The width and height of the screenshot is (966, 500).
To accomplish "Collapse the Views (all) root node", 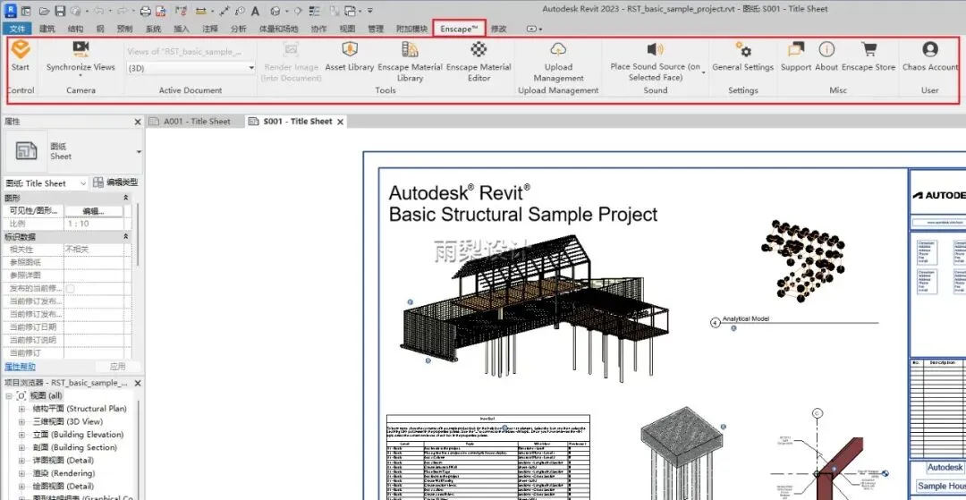I will (9, 396).
